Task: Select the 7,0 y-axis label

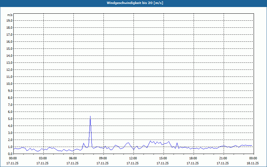Action: 10,105
